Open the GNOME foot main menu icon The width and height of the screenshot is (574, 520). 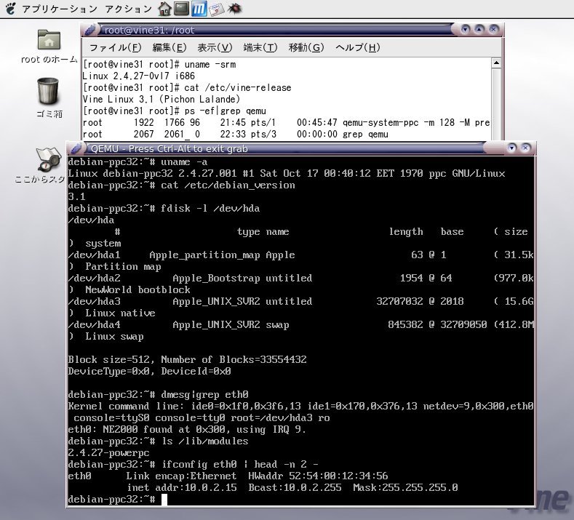tap(11, 8)
